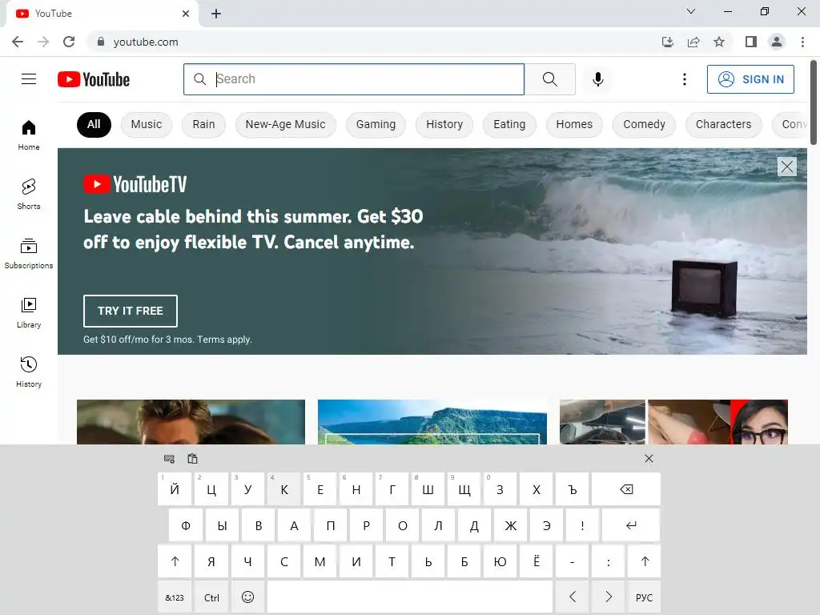Open a new browser tab
Viewport: 820px width, 615px height.
216,14
